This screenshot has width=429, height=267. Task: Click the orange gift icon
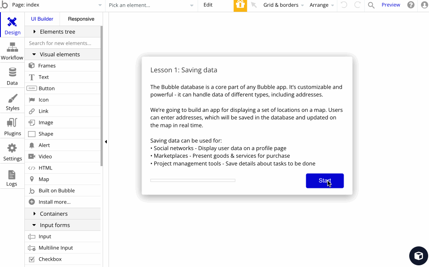[x=240, y=5]
